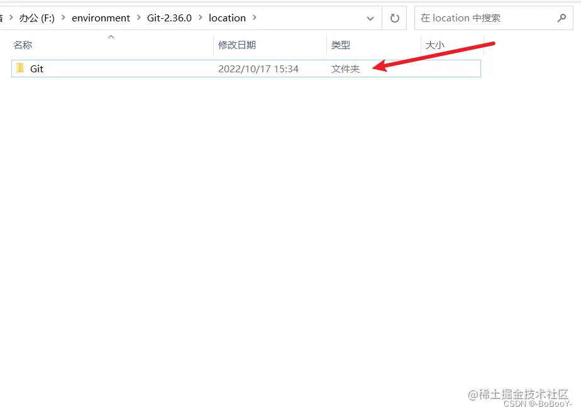
Task: Click date 2022/10/17 15:34 cell
Action: [258, 69]
